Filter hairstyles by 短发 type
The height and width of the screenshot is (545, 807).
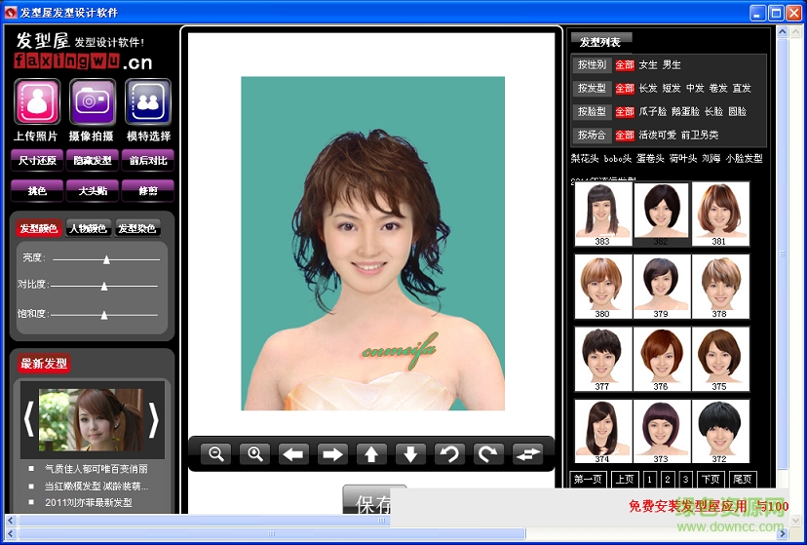[672, 89]
